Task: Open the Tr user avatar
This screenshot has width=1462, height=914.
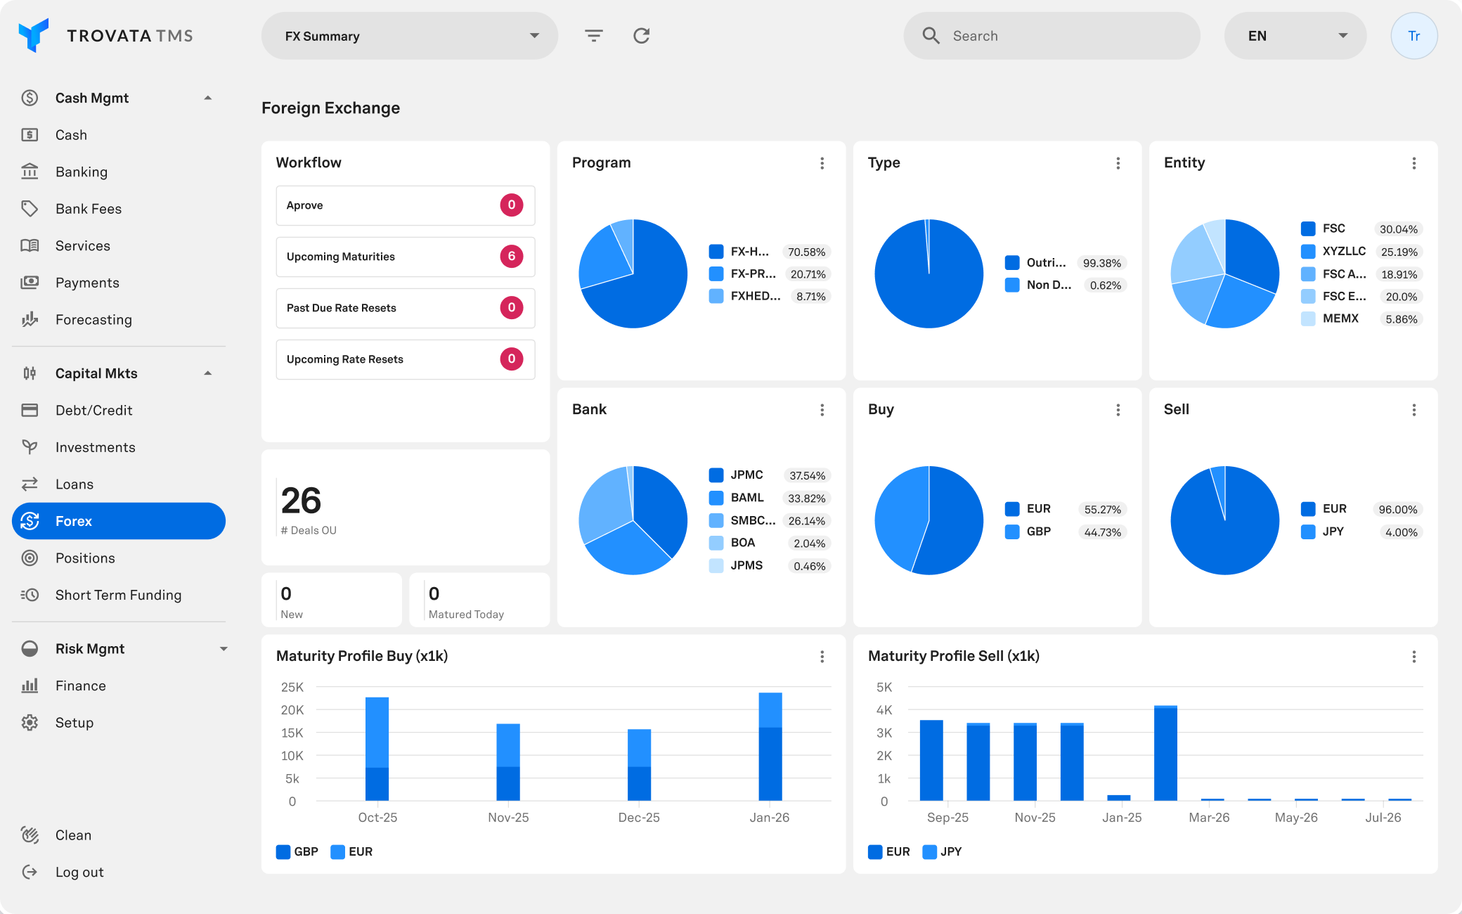Action: (x=1414, y=36)
